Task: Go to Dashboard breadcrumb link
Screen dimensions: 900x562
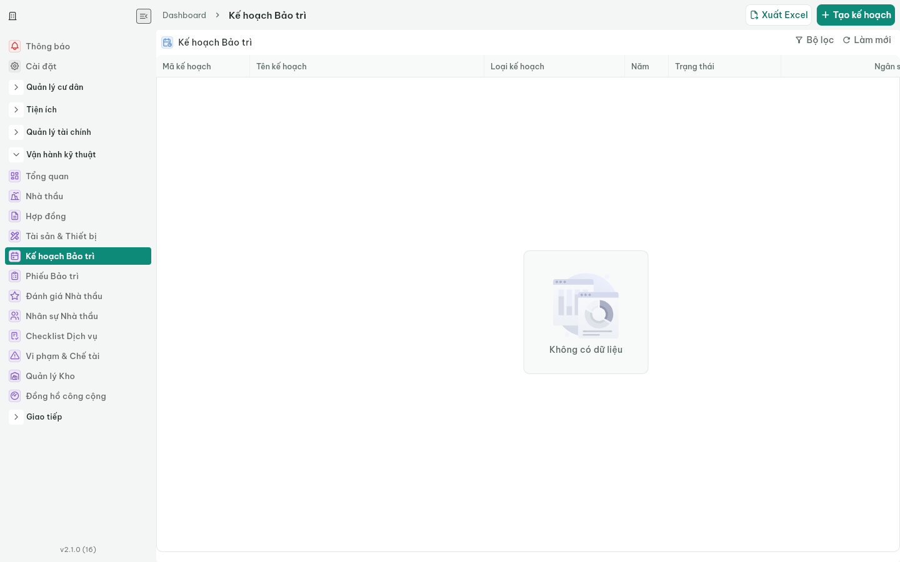Action: click(x=184, y=15)
